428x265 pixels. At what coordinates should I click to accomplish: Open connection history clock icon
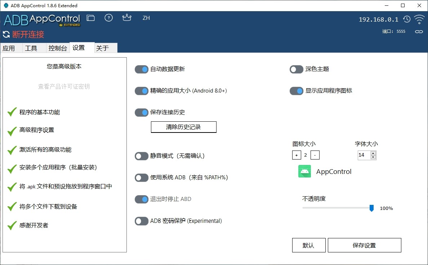(x=407, y=19)
